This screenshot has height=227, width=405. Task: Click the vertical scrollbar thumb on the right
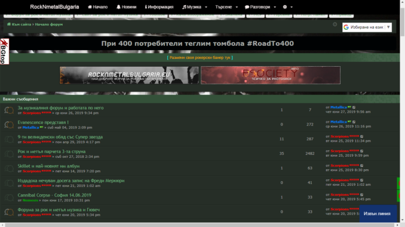coord(403,22)
